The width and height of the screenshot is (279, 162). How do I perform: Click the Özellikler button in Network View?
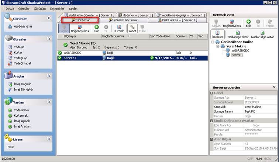(217, 34)
